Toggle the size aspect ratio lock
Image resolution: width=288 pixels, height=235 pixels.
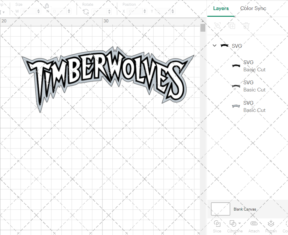(47, 6)
